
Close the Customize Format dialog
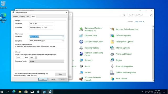pos(66,12)
